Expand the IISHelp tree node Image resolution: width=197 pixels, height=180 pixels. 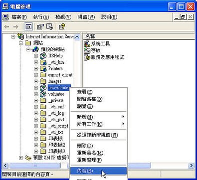pyautogui.click(x=36, y=56)
